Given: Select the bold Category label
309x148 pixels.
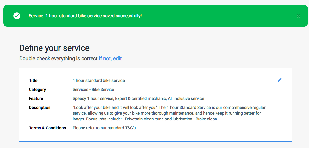Looking at the screenshot, I should 38,90.
